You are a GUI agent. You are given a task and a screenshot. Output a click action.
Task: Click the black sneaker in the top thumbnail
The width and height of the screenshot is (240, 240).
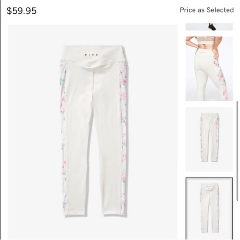212,26
